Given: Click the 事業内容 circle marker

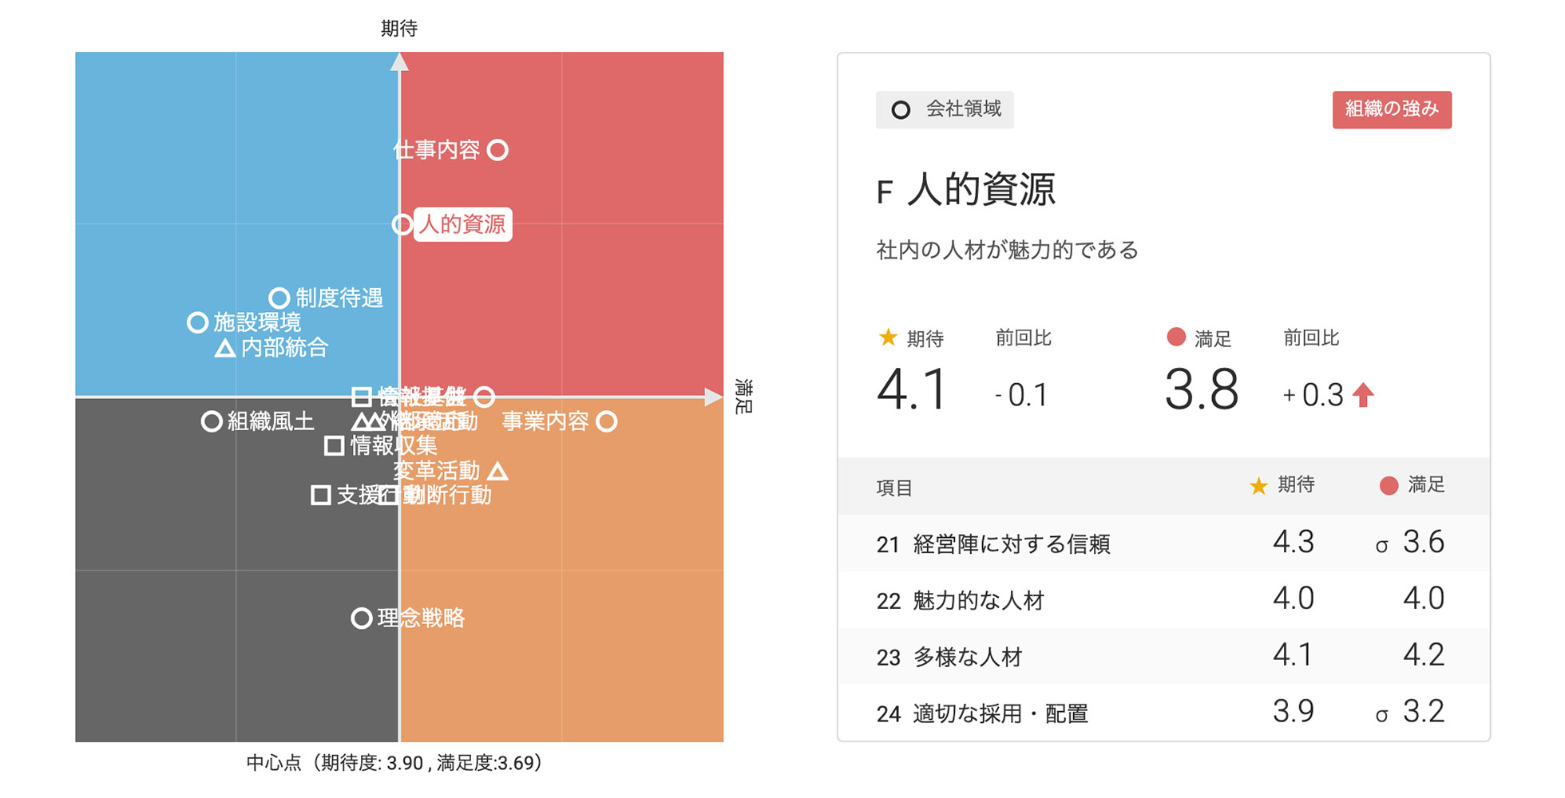Looking at the screenshot, I should pos(607,421).
